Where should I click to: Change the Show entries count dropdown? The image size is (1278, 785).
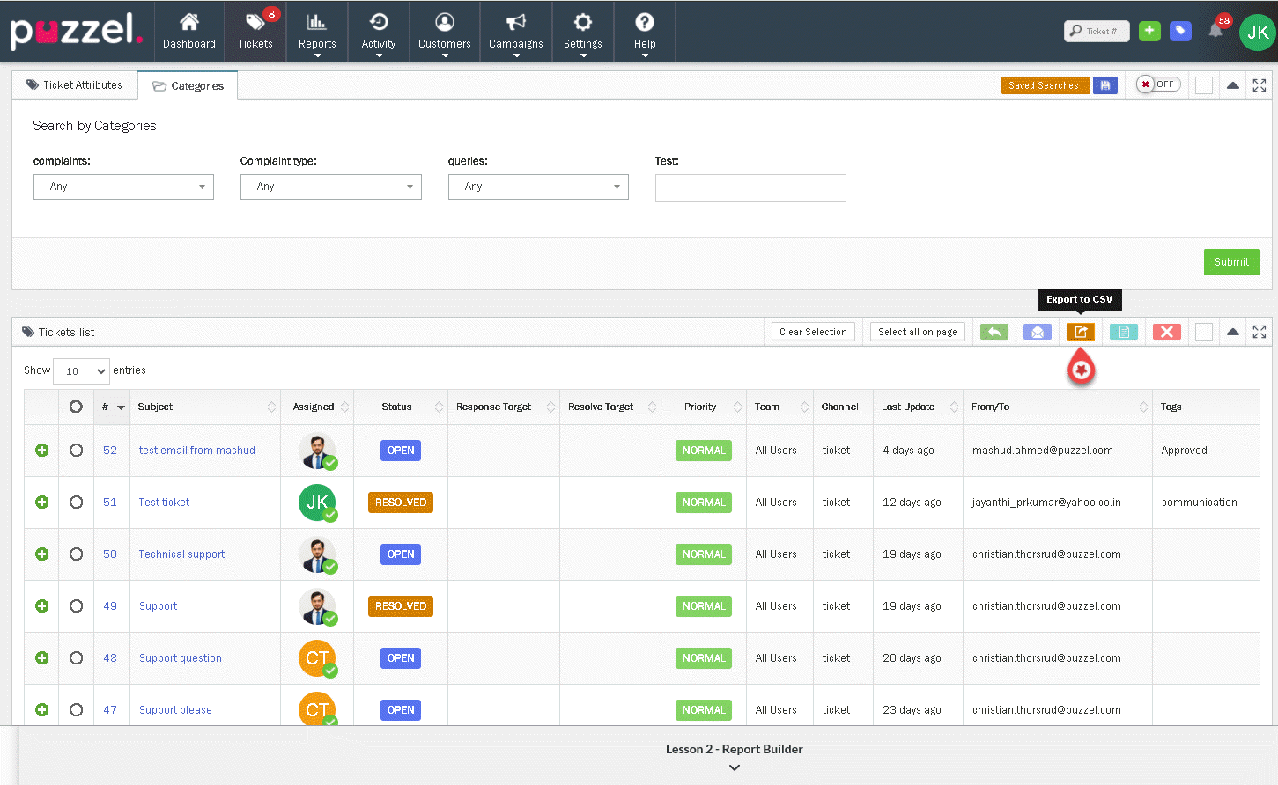(x=81, y=371)
